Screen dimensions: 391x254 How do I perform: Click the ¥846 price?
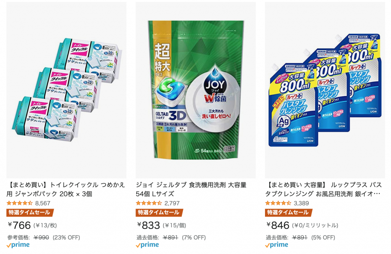[278, 225]
